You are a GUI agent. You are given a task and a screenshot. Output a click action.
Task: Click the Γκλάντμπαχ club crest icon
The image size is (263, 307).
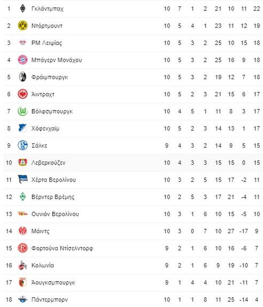click(x=23, y=9)
